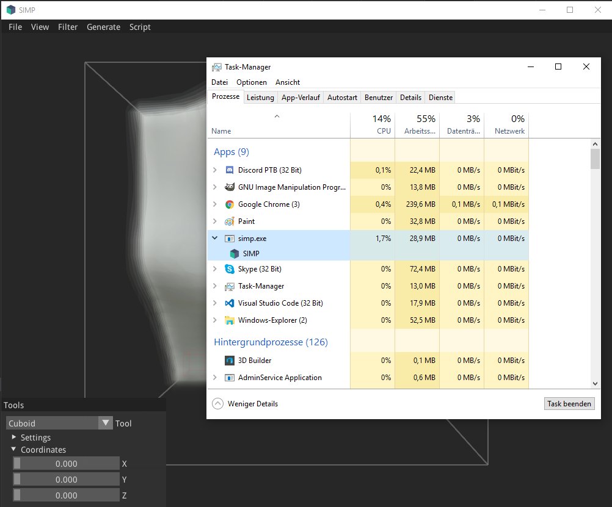Click the Task-Manager title bar icon
The height and width of the screenshot is (507, 612).
217,67
